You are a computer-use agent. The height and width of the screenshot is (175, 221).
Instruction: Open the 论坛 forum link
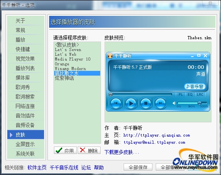pos(86,167)
